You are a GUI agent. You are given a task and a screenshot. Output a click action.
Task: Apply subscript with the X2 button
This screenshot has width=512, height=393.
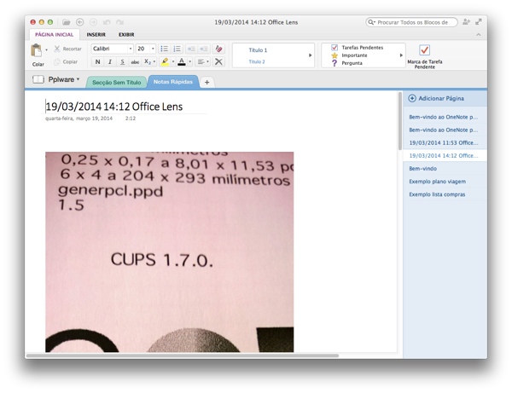pyautogui.click(x=148, y=61)
